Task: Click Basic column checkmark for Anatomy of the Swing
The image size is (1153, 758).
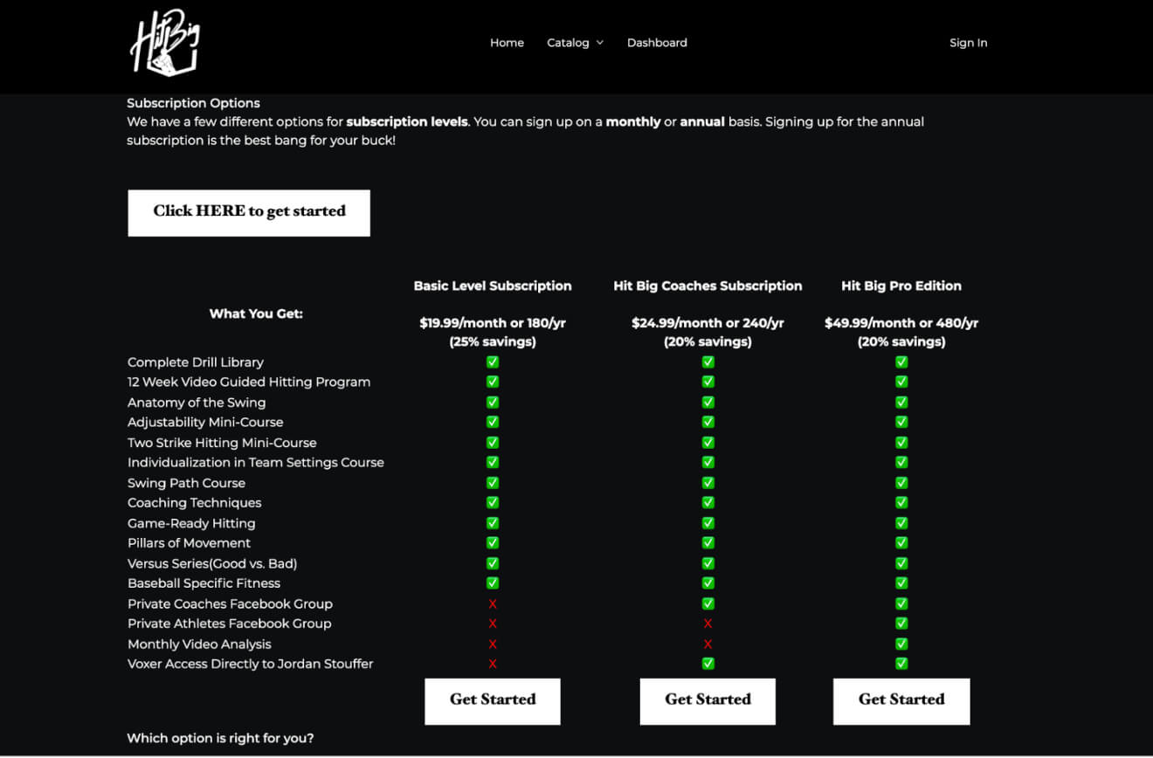Action: point(493,403)
